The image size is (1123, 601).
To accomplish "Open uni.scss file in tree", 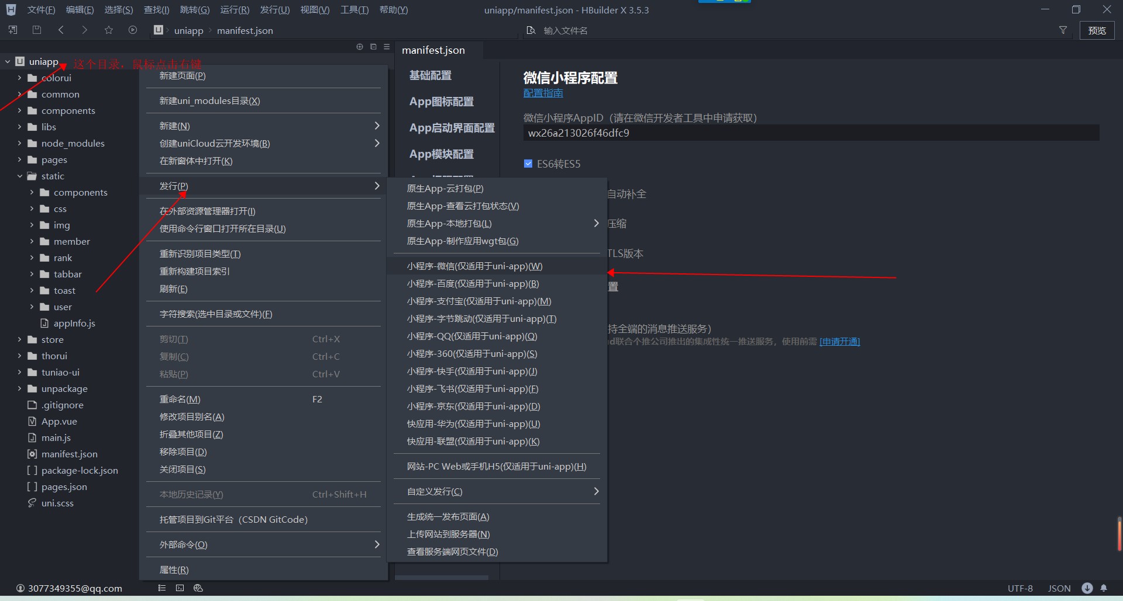I will click(x=57, y=503).
